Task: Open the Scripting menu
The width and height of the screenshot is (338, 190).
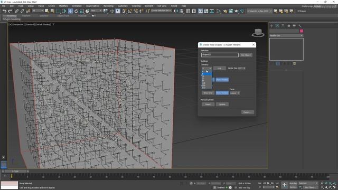Action: 136,6
